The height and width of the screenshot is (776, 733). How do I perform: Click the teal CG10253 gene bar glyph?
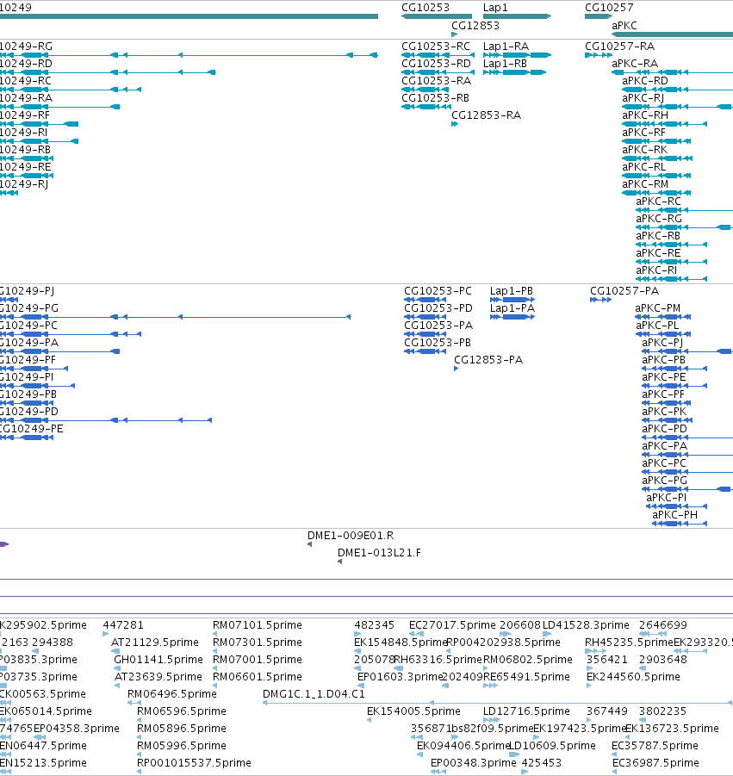pyautogui.click(x=437, y=16)
